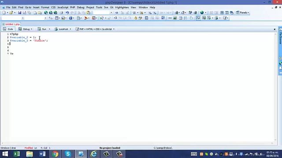The width and height of the screenshot is (282, 158).
Task: Expand the Debug dropdown arrow
Action: (31, 29)
